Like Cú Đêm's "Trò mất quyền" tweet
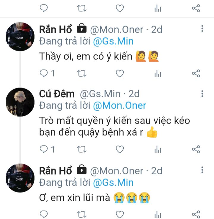Image resolution: width=214 pixels, height=219 pixels. (x=119, y=149)
